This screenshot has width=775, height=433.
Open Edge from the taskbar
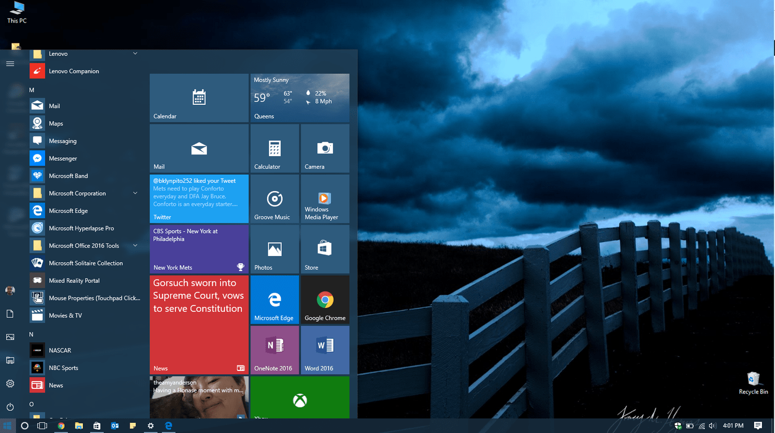(169, 426)
